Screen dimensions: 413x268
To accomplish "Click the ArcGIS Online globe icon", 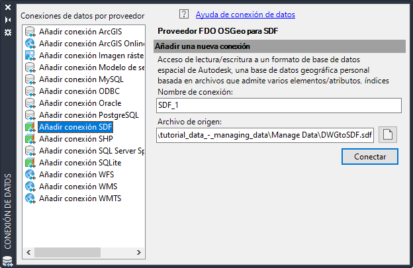I will [x=30, y=44].
